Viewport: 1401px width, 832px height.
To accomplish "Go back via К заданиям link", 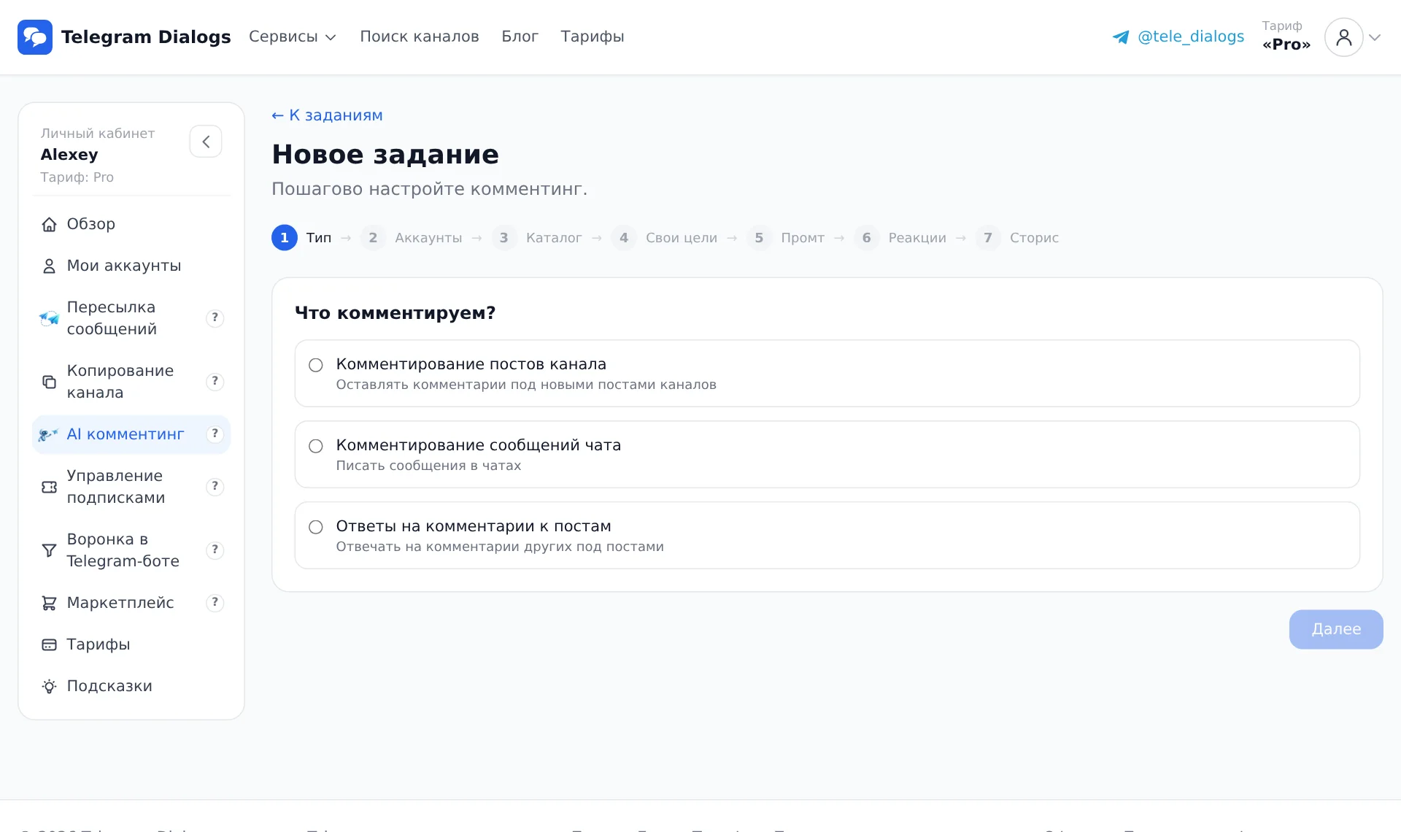I will tap(327, 115).
